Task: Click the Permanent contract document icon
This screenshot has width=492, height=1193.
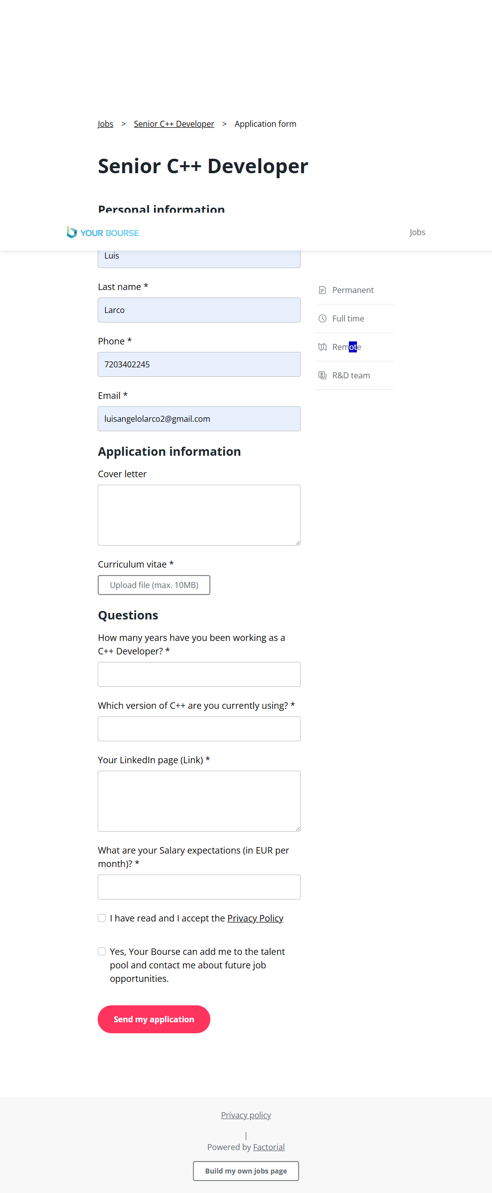Action: click(323, 290)
